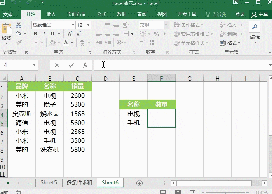Open 单元格样式 cell styles menu
Screen dimensions: 272x194
(191, 43)
